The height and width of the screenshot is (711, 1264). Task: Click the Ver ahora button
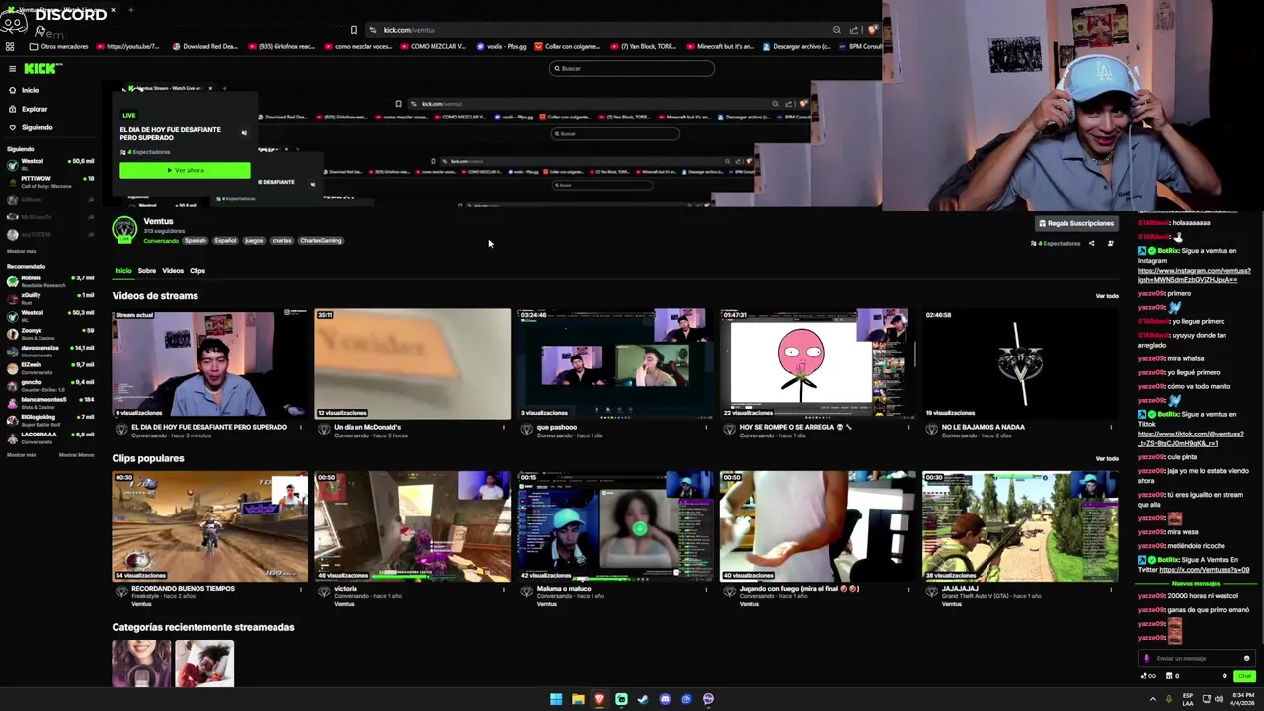pyautogui.click(x=185, y=170)
